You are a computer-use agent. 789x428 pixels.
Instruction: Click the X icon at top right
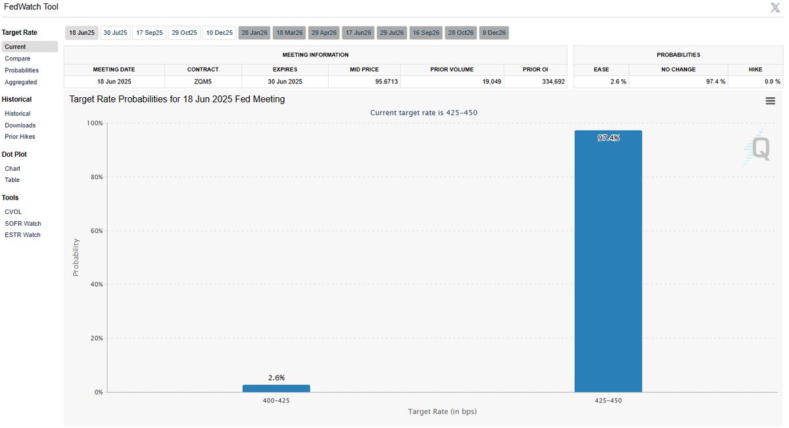775,7
